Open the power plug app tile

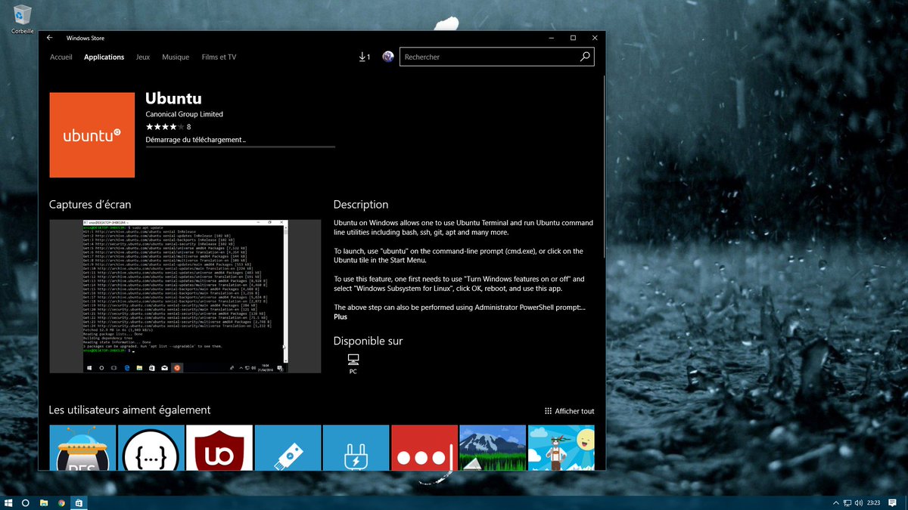[x=356, y=447]
